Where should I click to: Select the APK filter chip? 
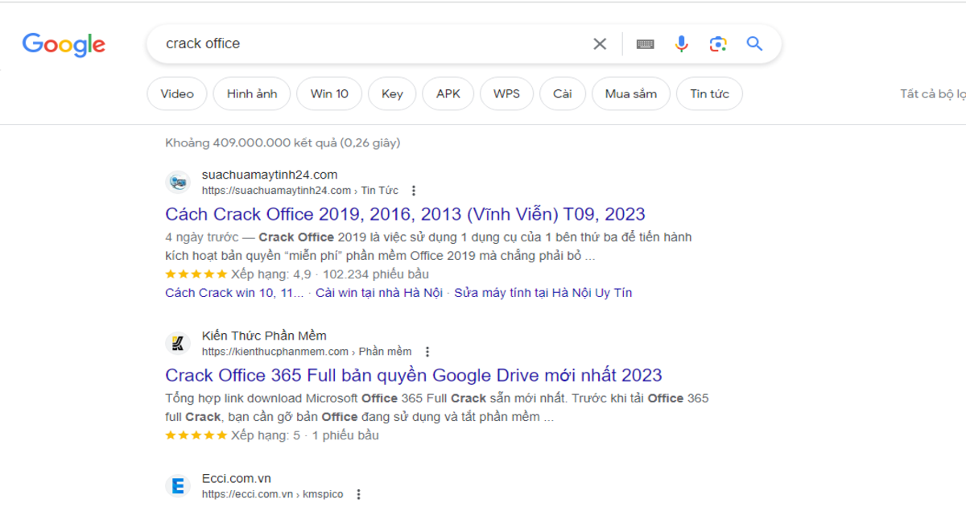pos(448,94)
